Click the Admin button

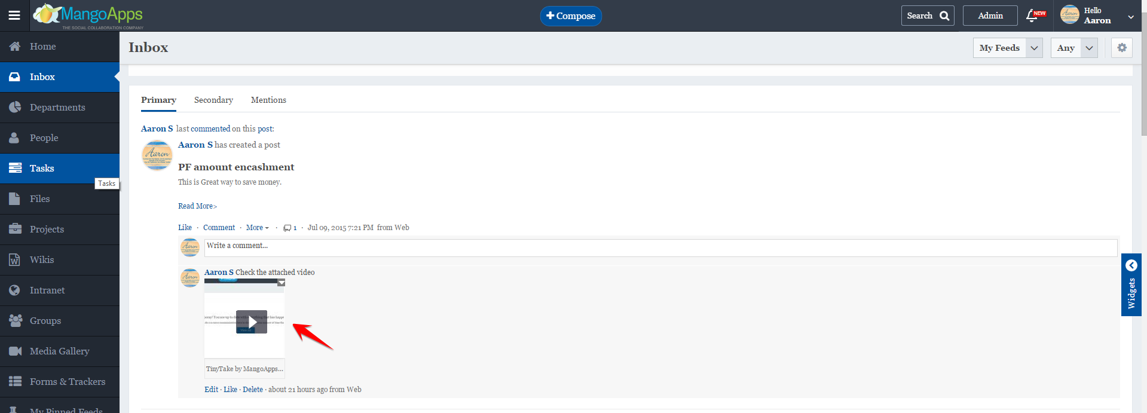point(990,16)
